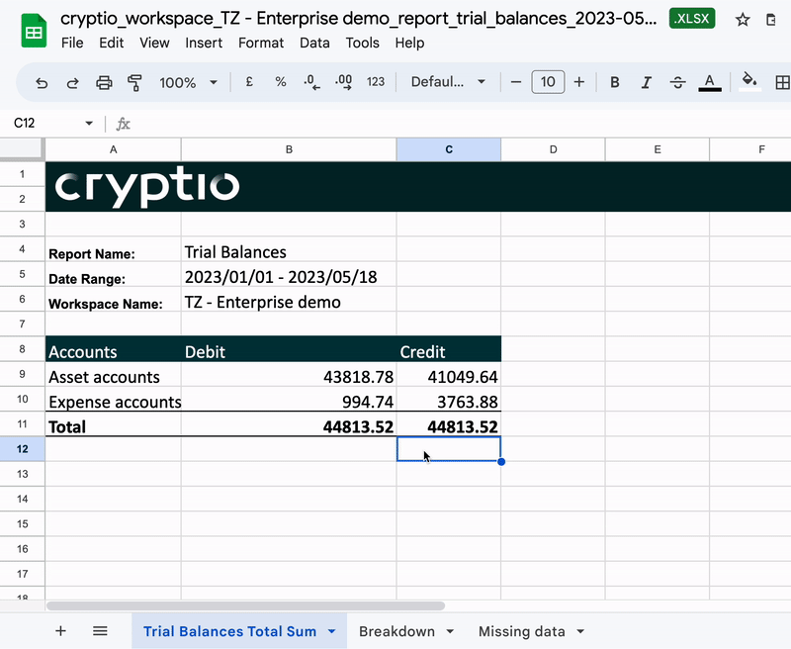Select the Paint format roller icon

[134, 82]
